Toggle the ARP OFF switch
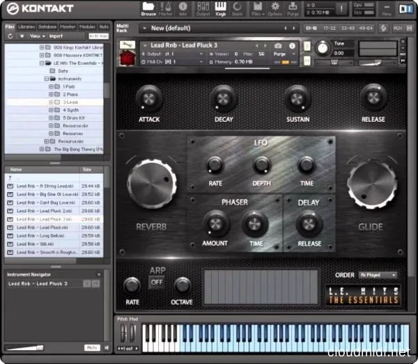Screen dimensions: 418x364 coord(157,283)
